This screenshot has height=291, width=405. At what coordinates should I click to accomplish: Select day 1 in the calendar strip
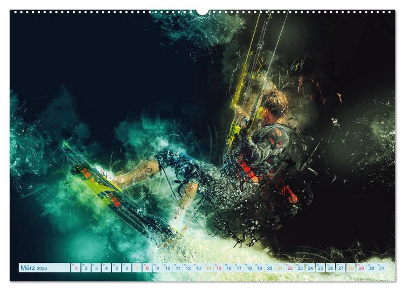pyautogui.click(x=76, y=268)
